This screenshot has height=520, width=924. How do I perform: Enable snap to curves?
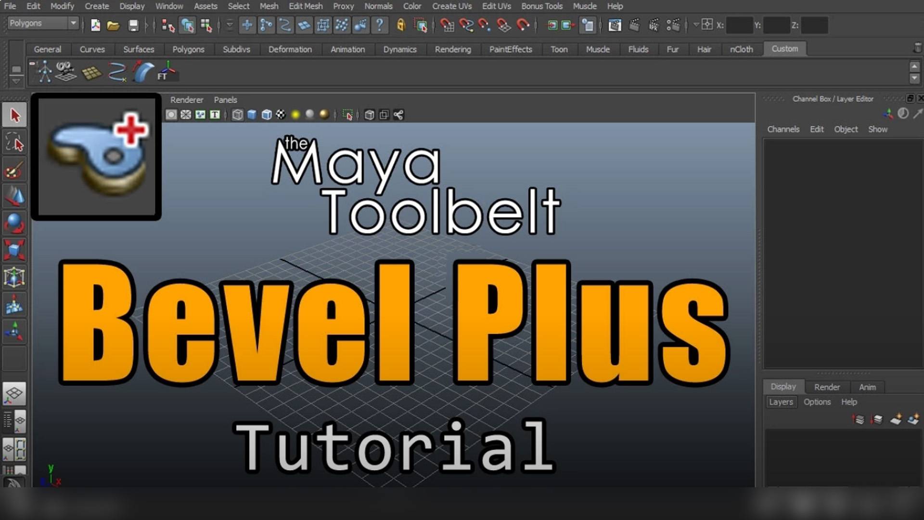coord(465,25)
